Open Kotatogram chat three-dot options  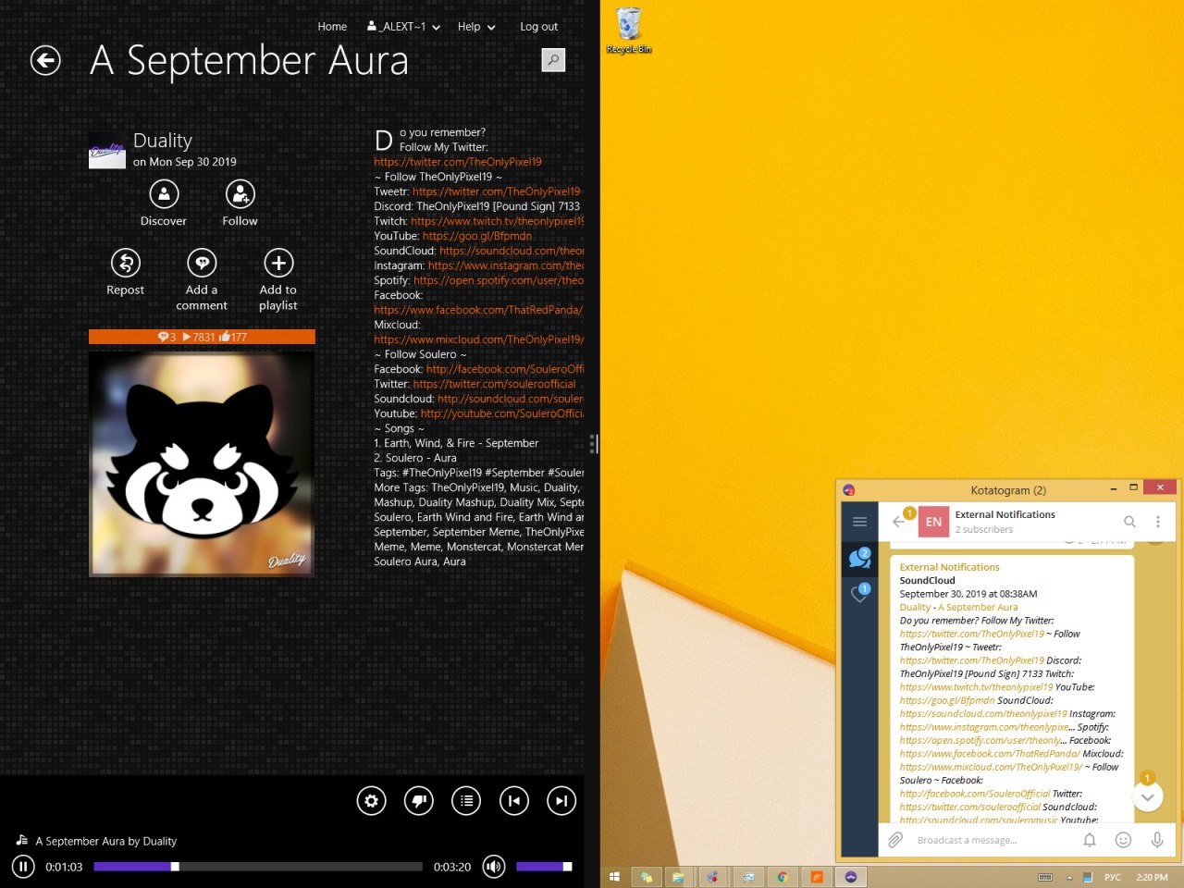pyautogui.click(x=1157, y=522)
